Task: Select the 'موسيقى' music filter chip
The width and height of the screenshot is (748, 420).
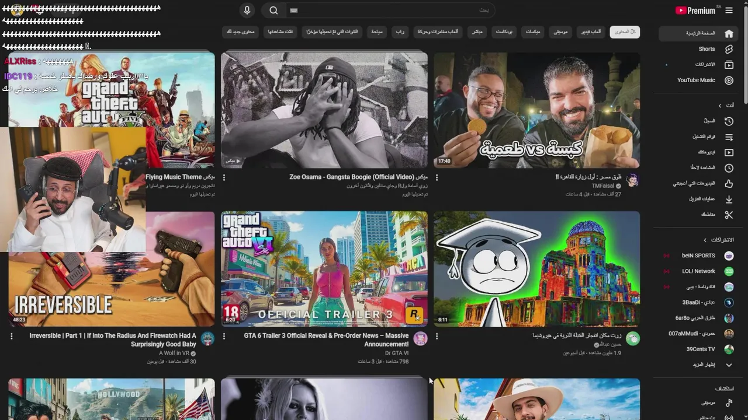Action: point(562,32)
